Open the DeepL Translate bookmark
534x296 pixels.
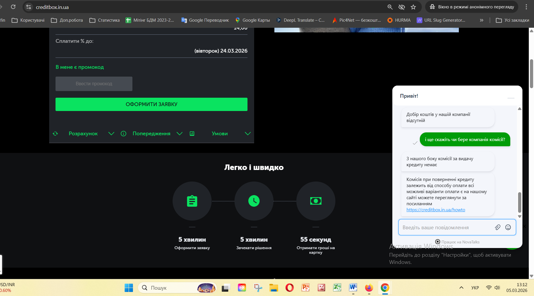300,20
